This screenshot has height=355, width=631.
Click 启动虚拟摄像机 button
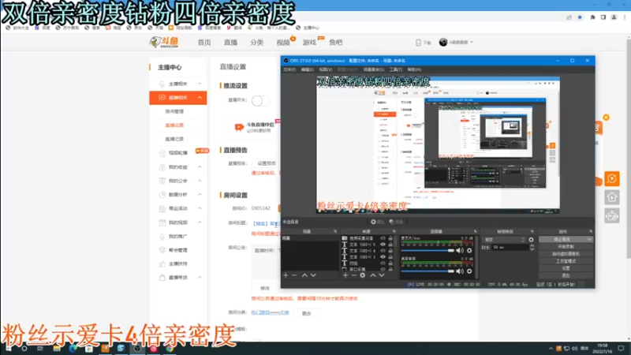566,254
